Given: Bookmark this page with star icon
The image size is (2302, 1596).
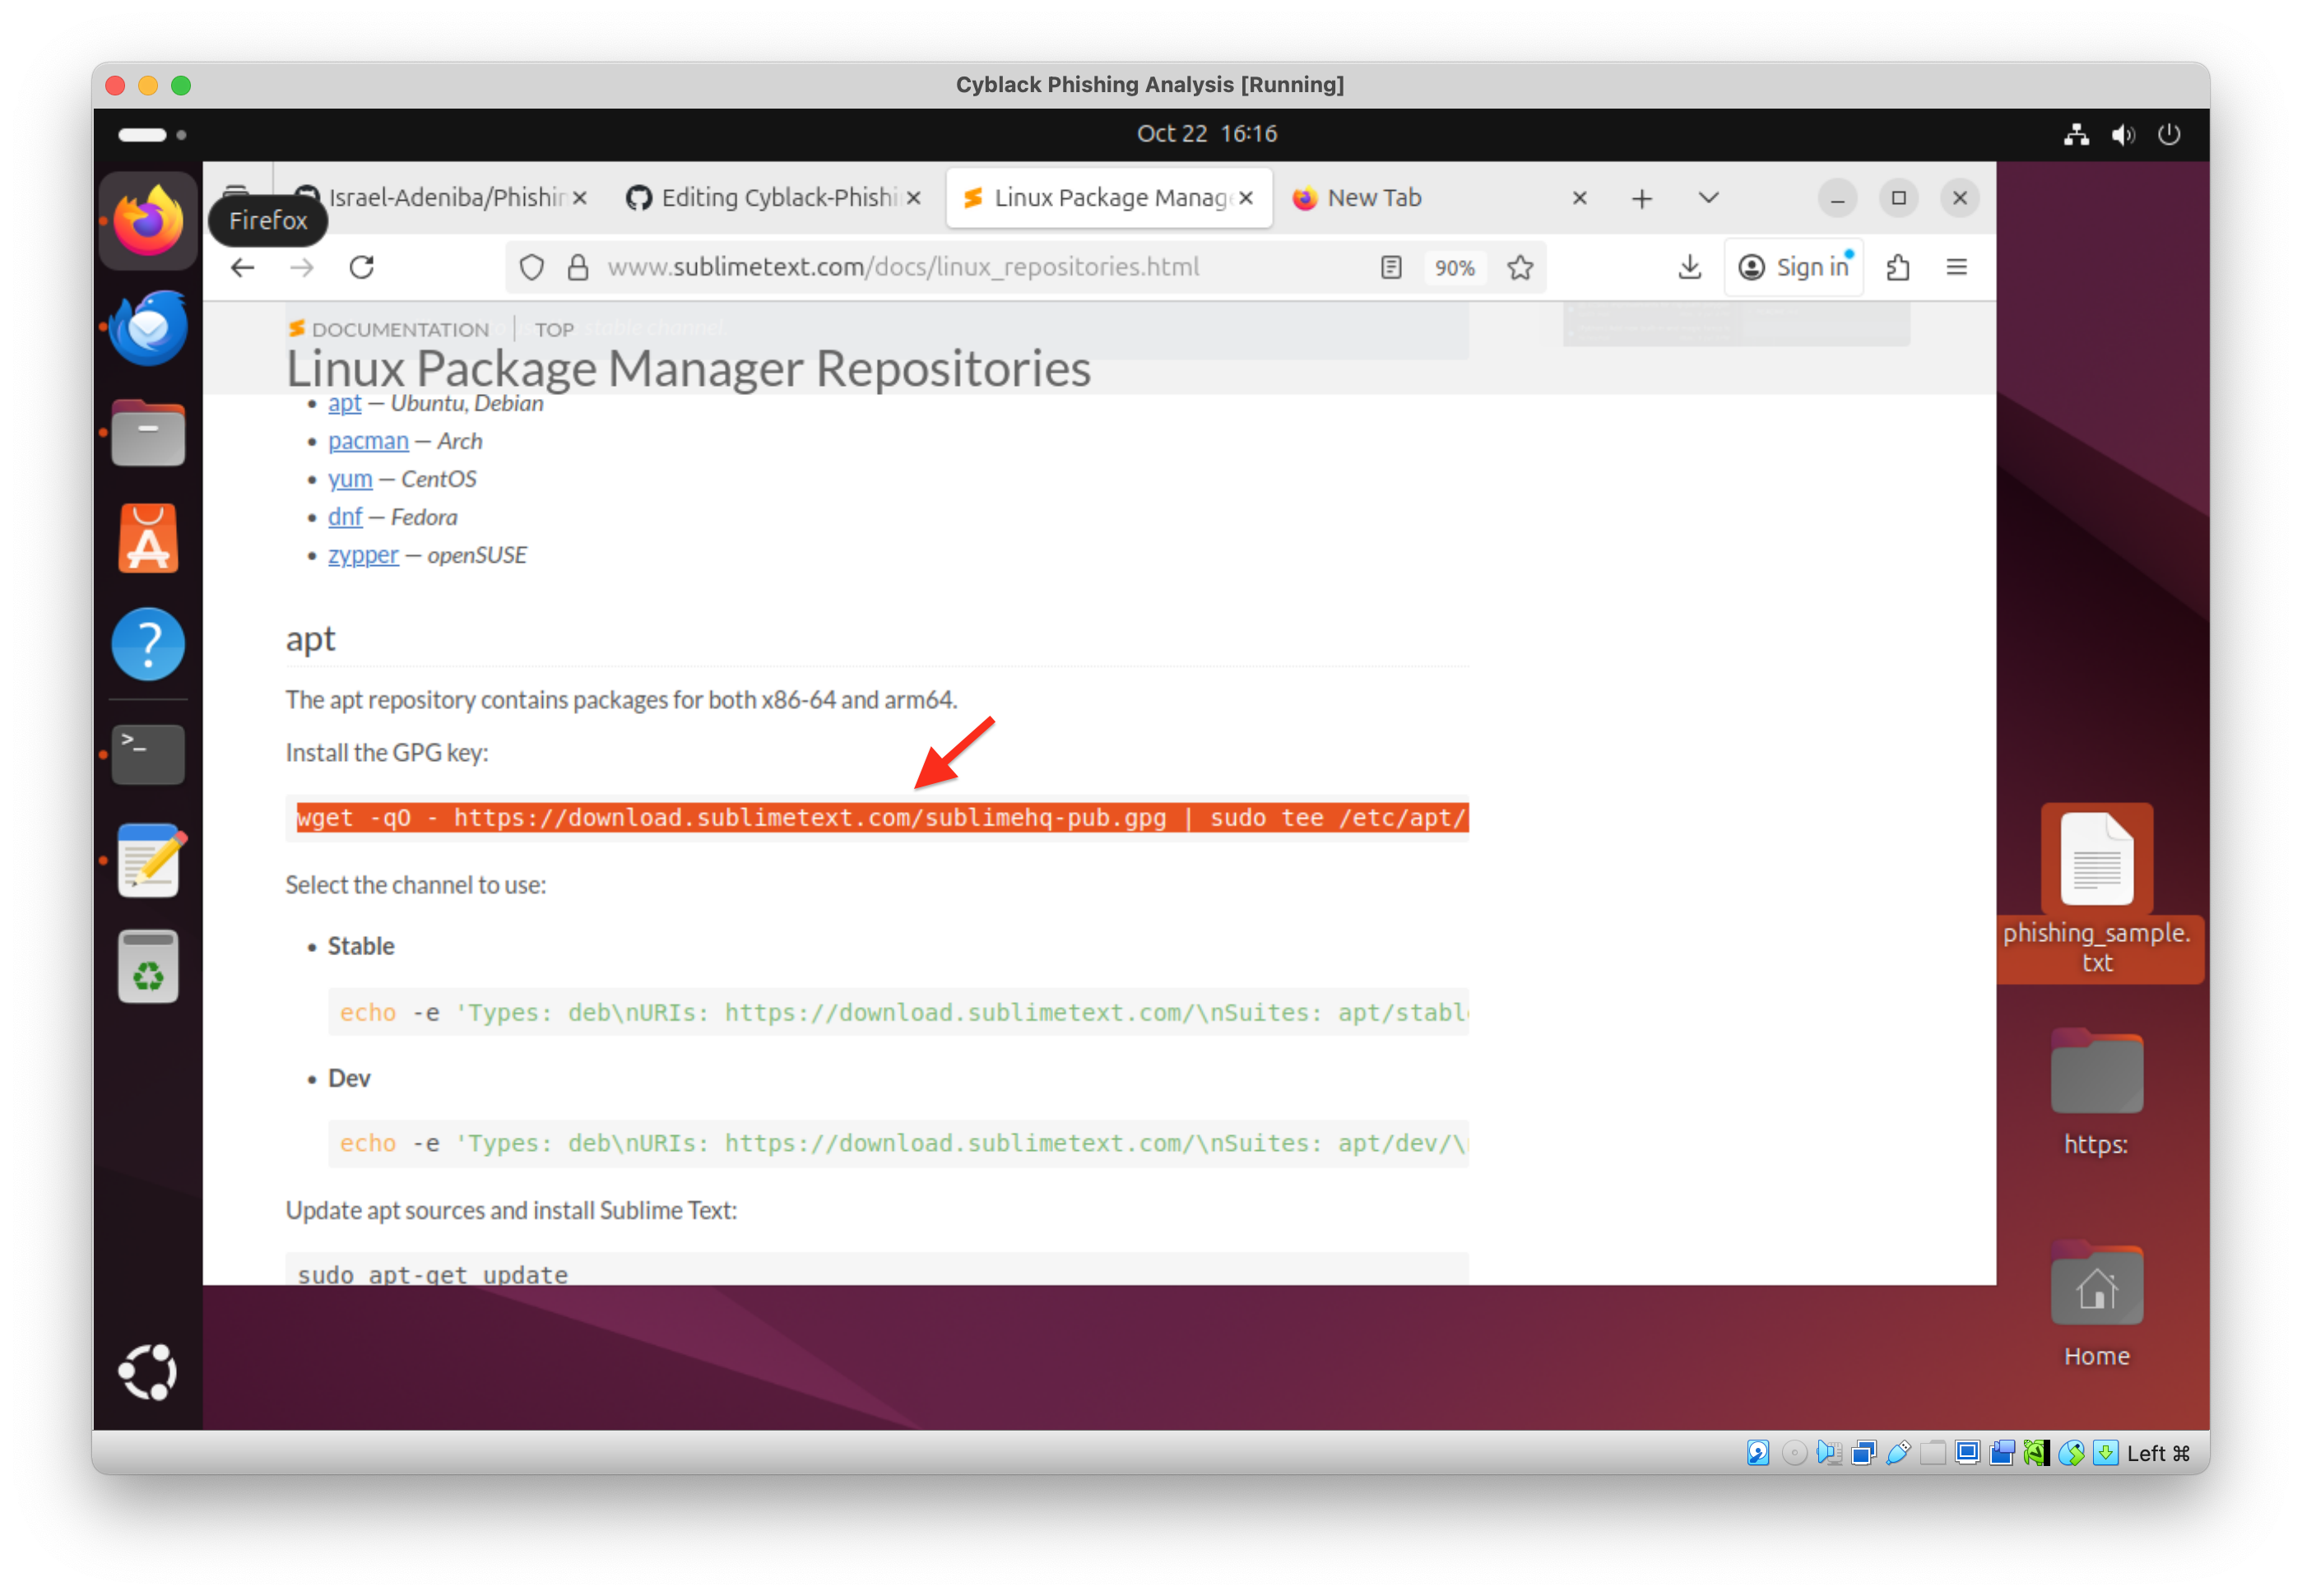Looking at the screenshot, I should (x=1520, y=267).
